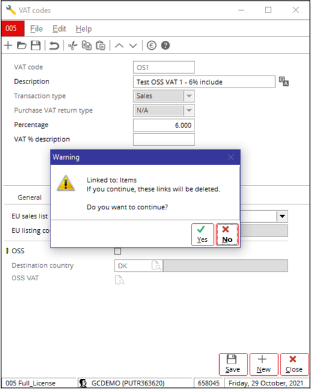Expand the Transaction type dropdown
This screenshot has height=389, width=311.
click(189, 96)
